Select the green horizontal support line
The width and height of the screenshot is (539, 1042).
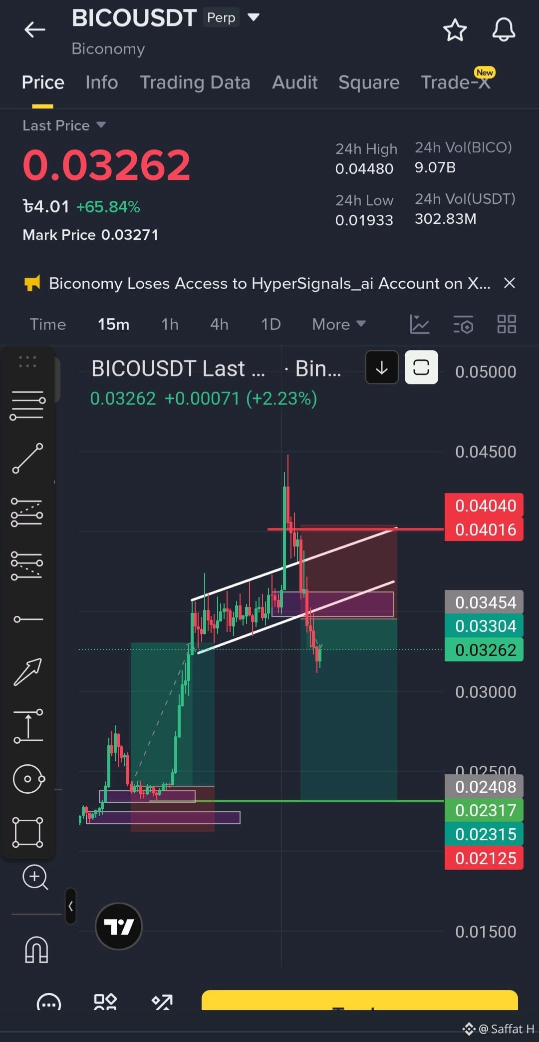point(296,801)
